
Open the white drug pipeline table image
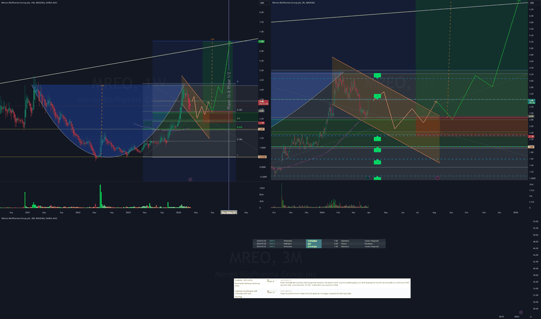pos(322,288)
